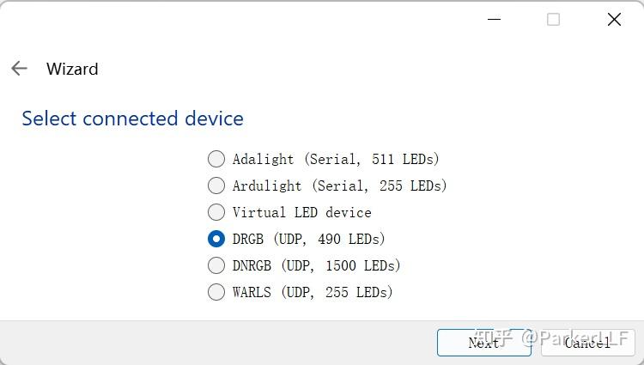Image resolution: width=644 pixels, height=365 pixels.
Task: Go back using the wizard back arrow
Action: (x=19, y=69)
